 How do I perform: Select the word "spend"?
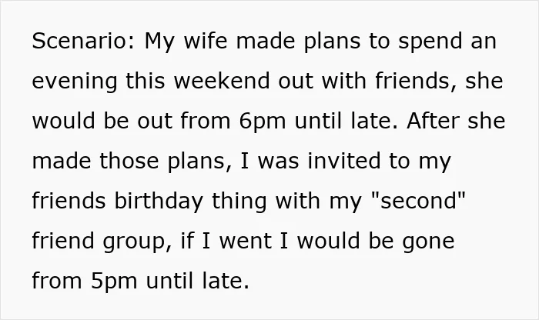430,42
